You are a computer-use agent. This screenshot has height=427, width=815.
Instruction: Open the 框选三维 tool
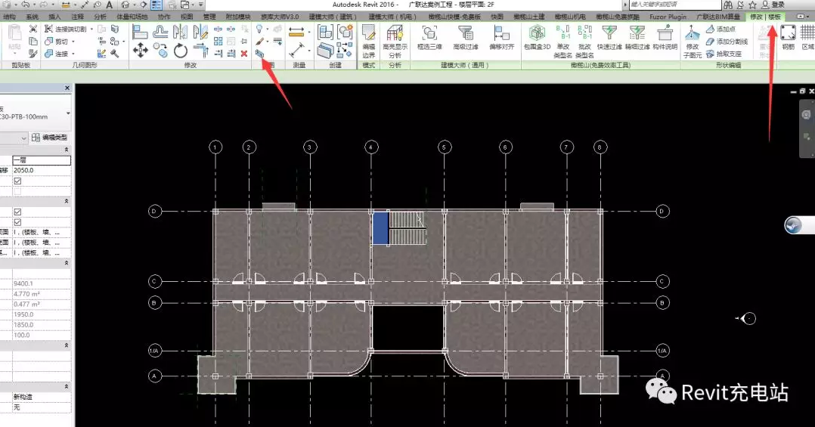click(429, 39)
